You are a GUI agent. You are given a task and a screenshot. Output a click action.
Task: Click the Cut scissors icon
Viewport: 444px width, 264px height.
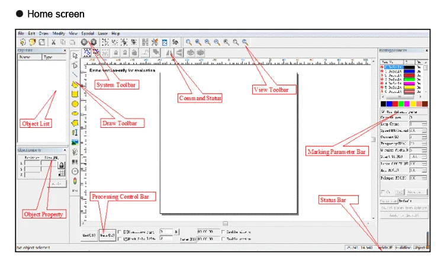53,42
